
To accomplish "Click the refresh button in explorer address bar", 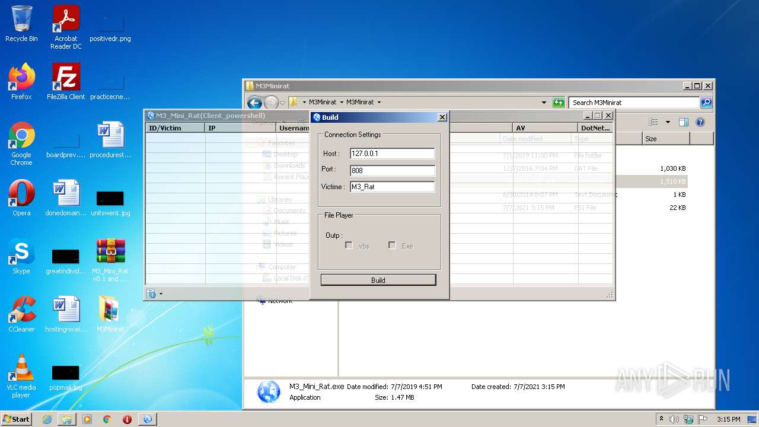I will point(559,103).
